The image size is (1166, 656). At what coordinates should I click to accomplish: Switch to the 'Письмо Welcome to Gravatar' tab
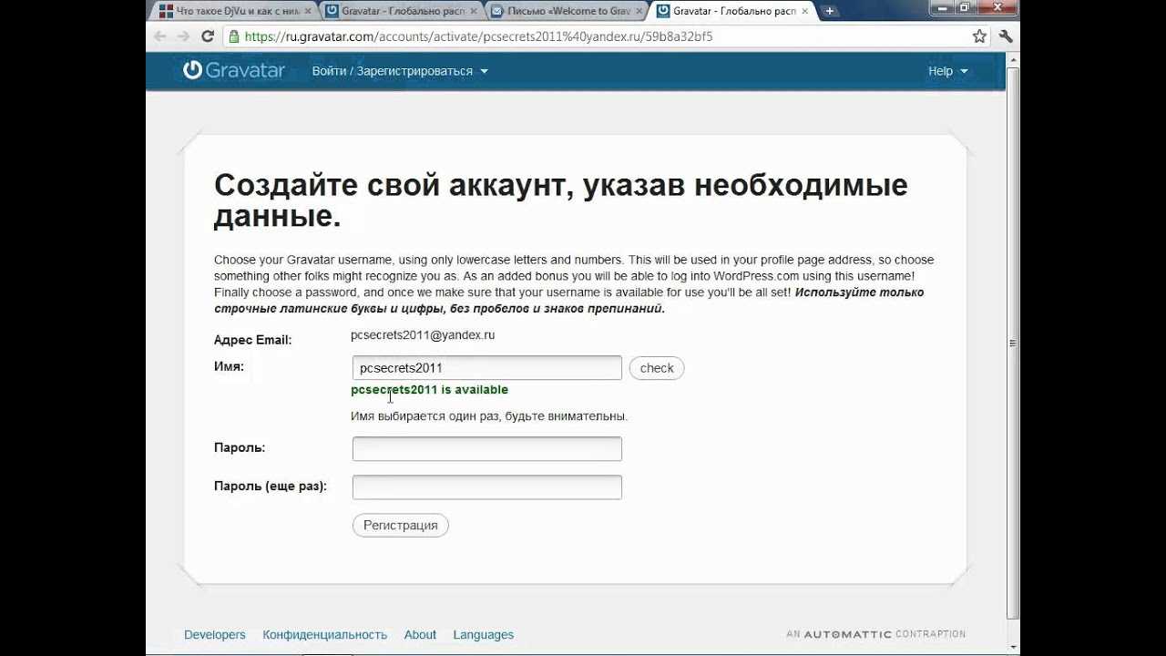coord(567,11)
